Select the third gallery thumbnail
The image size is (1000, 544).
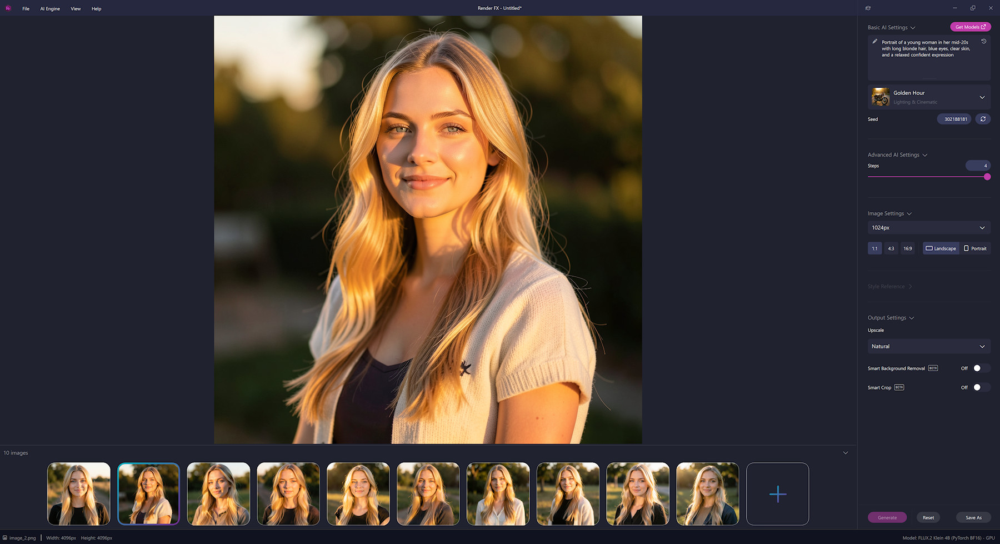[218, 494]
